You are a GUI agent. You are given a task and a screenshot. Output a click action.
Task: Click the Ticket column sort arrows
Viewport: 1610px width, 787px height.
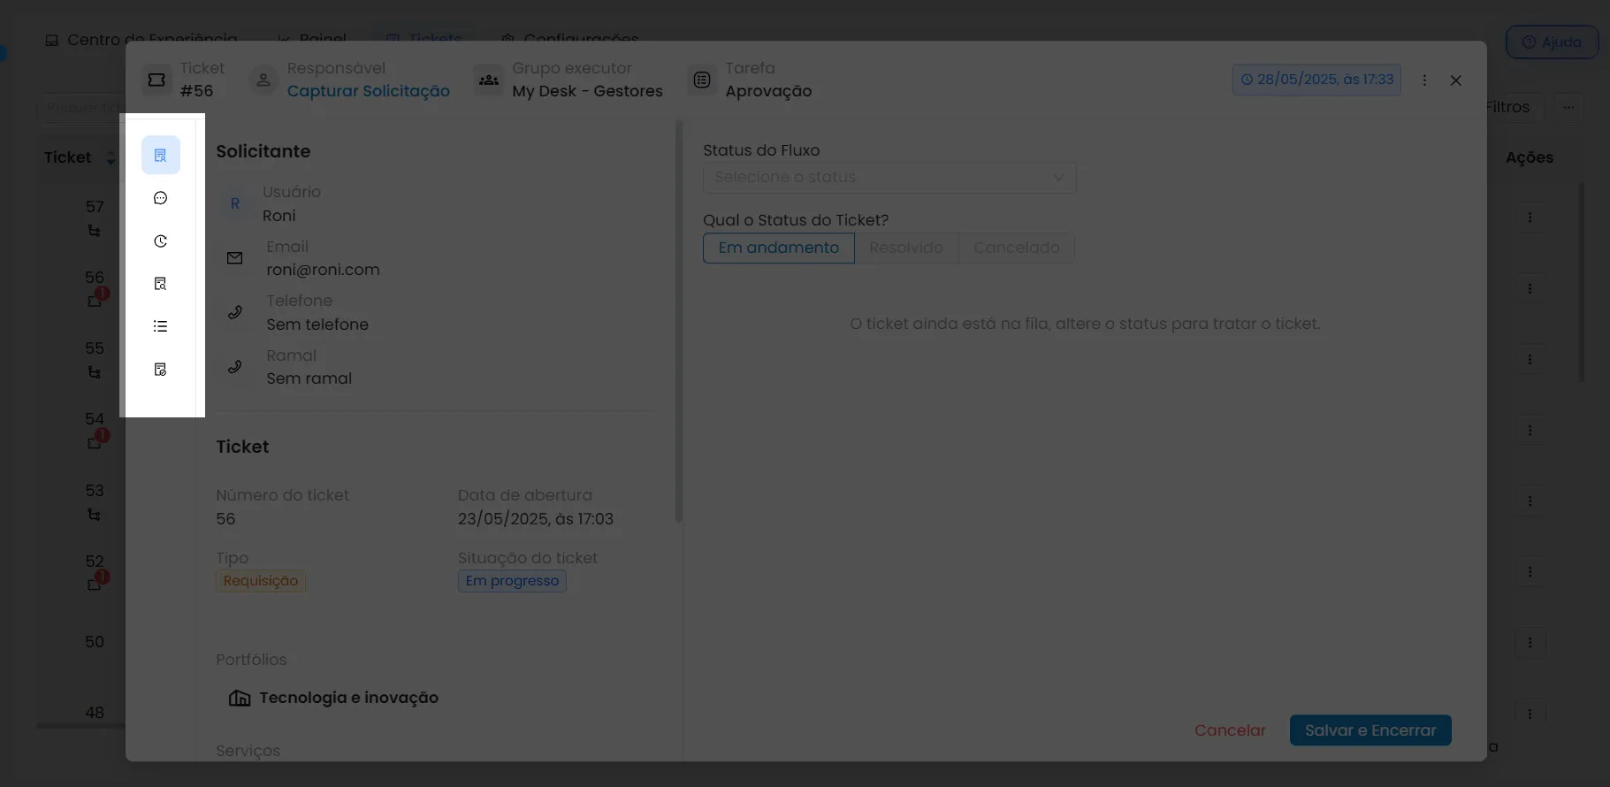coord(111,158)
